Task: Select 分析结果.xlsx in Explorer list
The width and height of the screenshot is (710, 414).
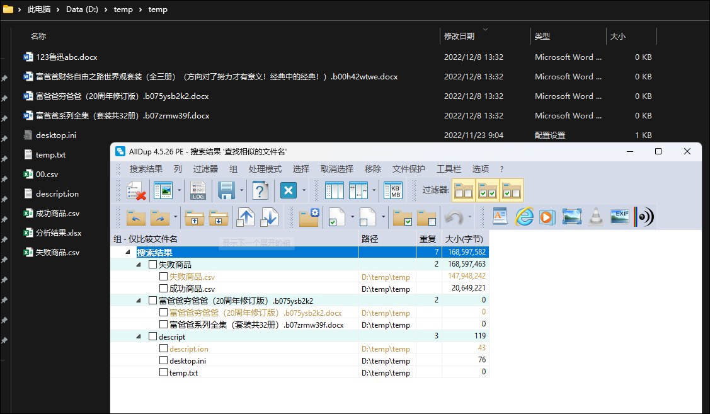Action: pyautogui.click(x=59, y=233)
